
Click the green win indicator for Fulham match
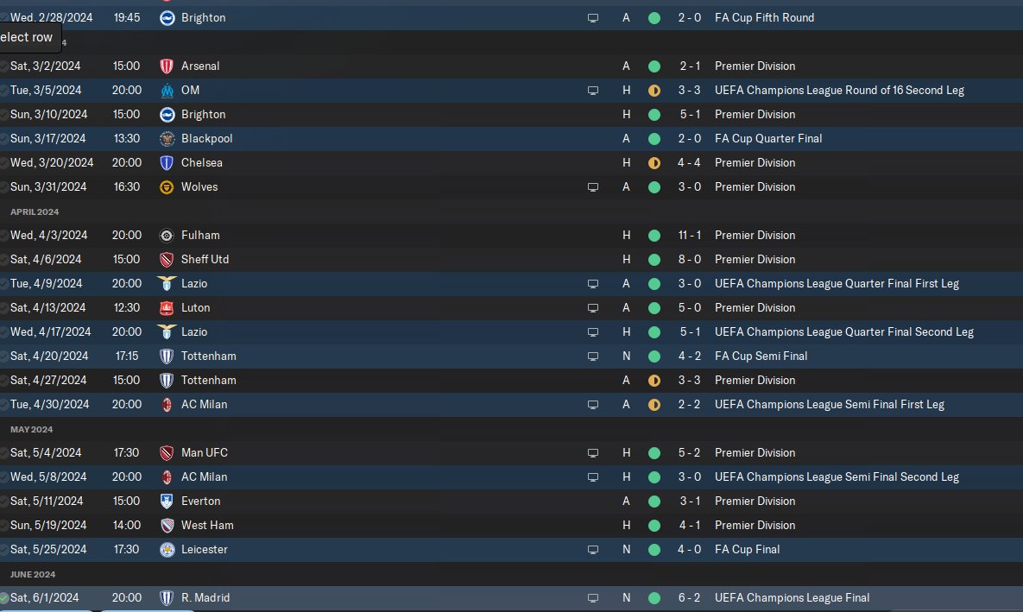(x=654, y=236)
